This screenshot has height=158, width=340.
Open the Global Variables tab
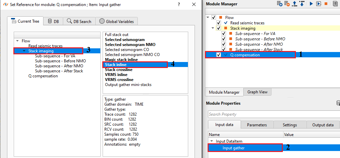click(116, 21)
